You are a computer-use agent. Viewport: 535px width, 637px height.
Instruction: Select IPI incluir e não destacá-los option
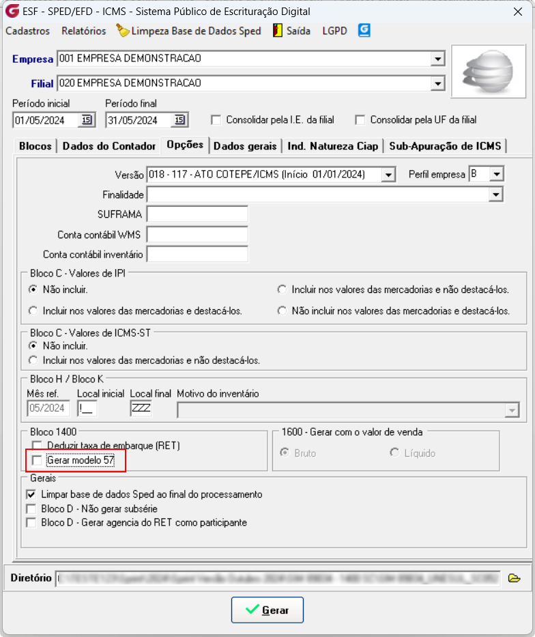(282, 289)
